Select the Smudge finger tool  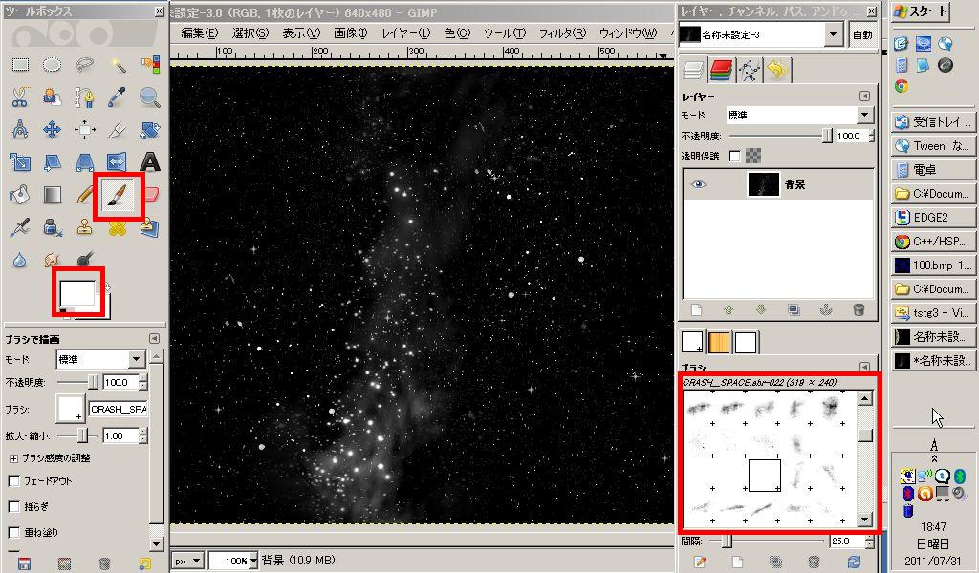click(52, 260)
